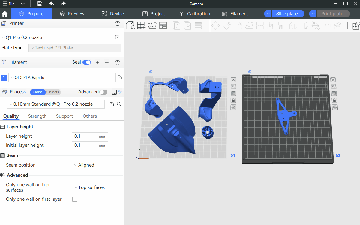Search process settings with magnifier icon
Screen dimensions: 360x225
pyautogui.click(x=119, y=104)
